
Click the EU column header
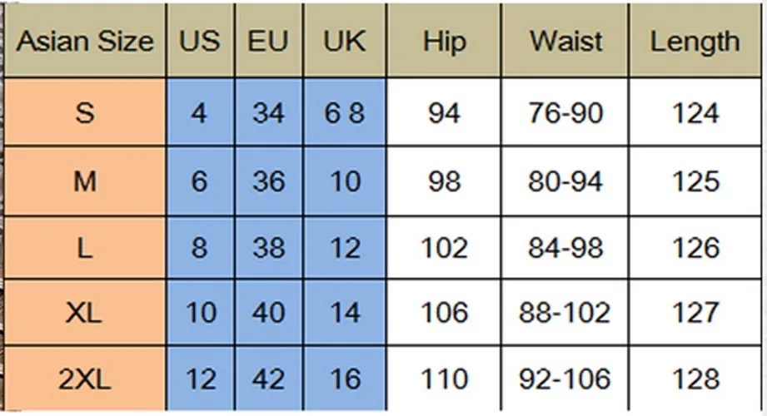(x=268, y=42)
